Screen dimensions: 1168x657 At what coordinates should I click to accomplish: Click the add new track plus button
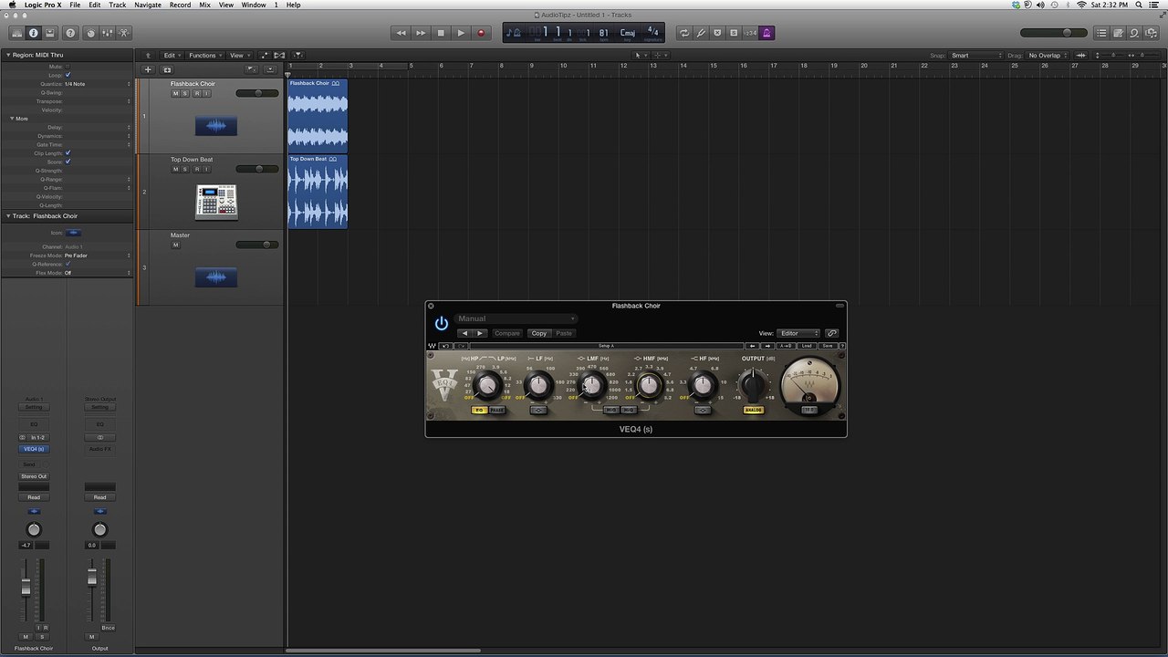(148, 69)
